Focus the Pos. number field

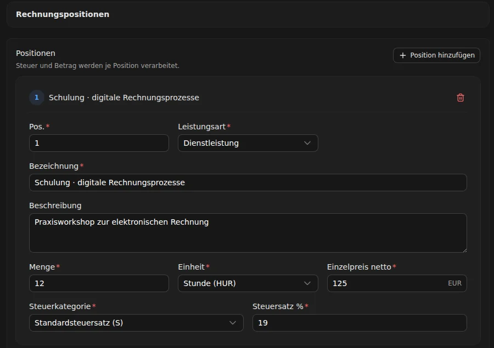[99, 143]
